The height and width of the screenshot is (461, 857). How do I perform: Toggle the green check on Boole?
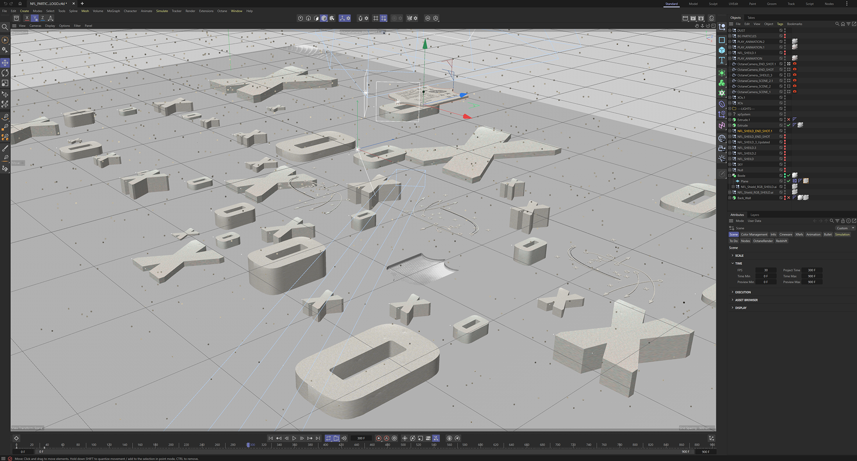pyautogui.click(x=789, y=175)
